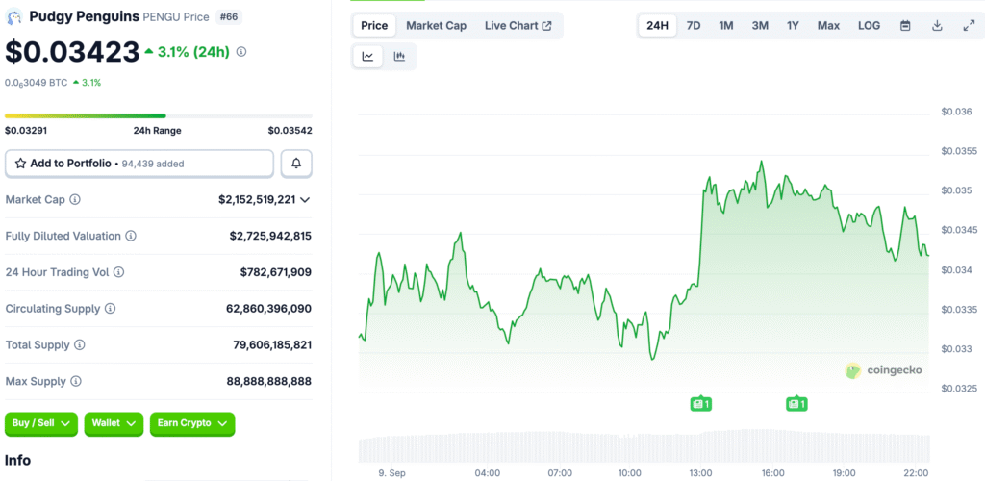Image resolution: width=985 pixels, height=481 pixels.
Task: Expand chart to fullscreen
Action: point(969,26)
